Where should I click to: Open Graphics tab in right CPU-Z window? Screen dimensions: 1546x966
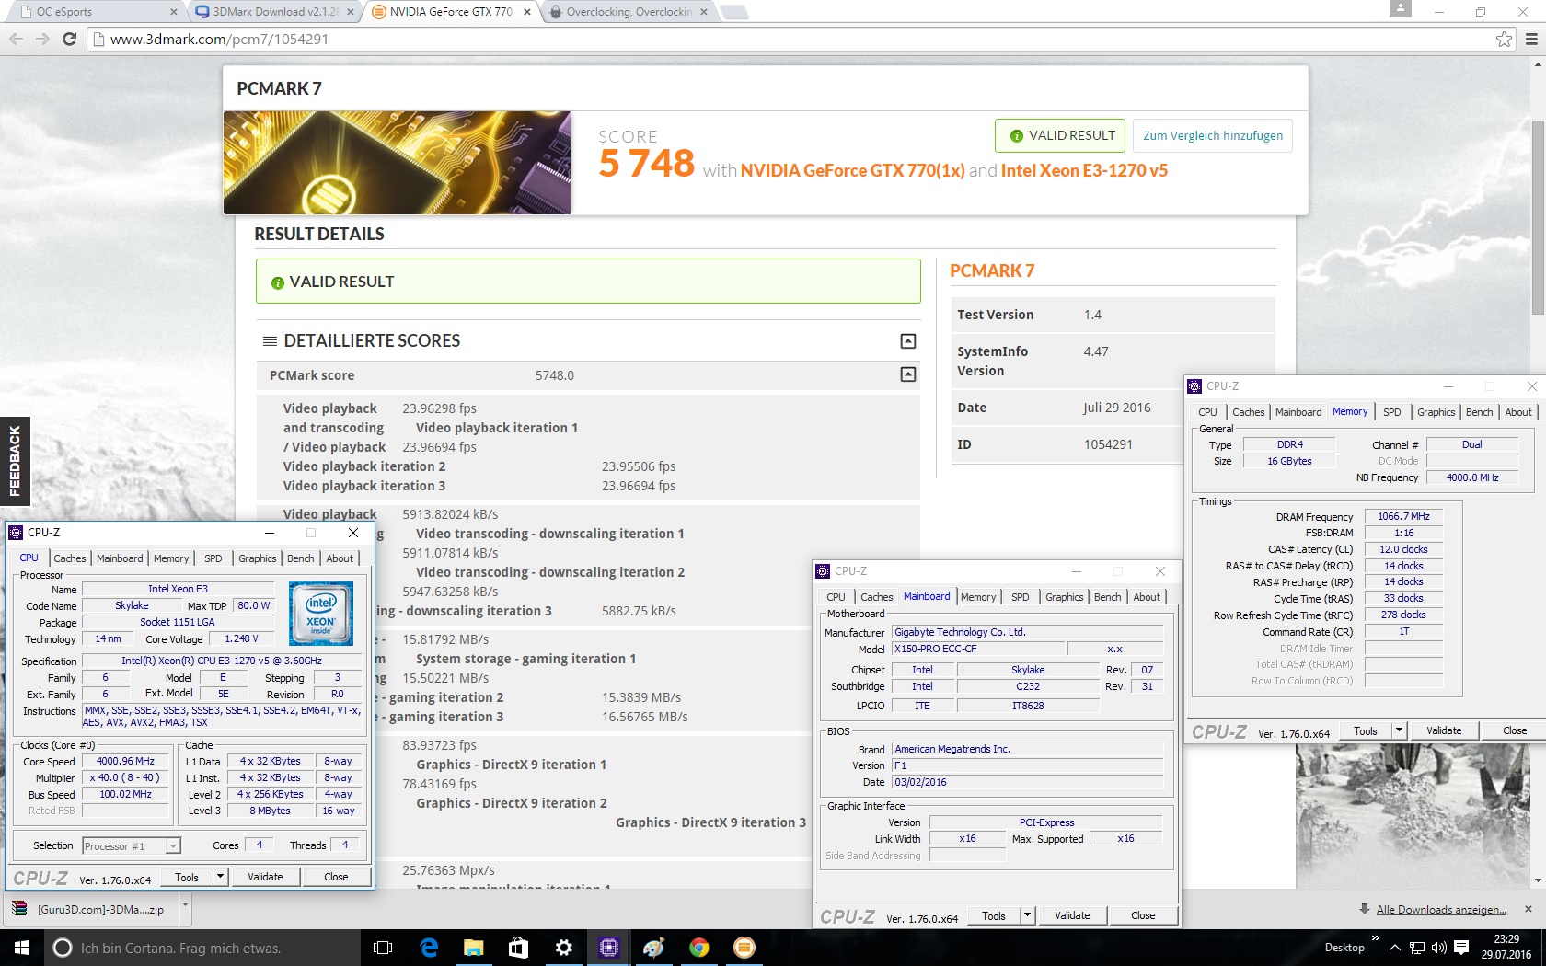(1436, 412)
